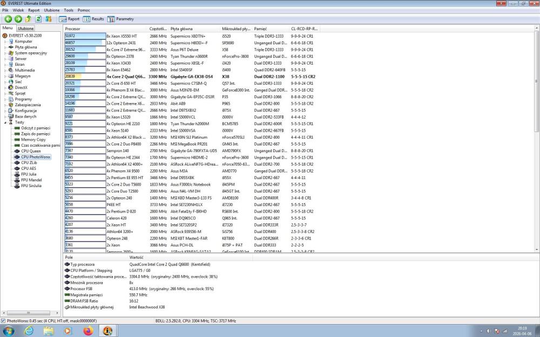Select the CPU ZLib benchmark

point(29,163)
